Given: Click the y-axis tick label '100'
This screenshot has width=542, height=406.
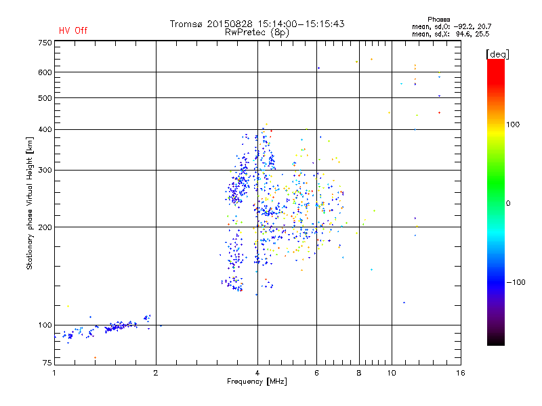Looking at the screenshot, I should [x=45, y=325].
